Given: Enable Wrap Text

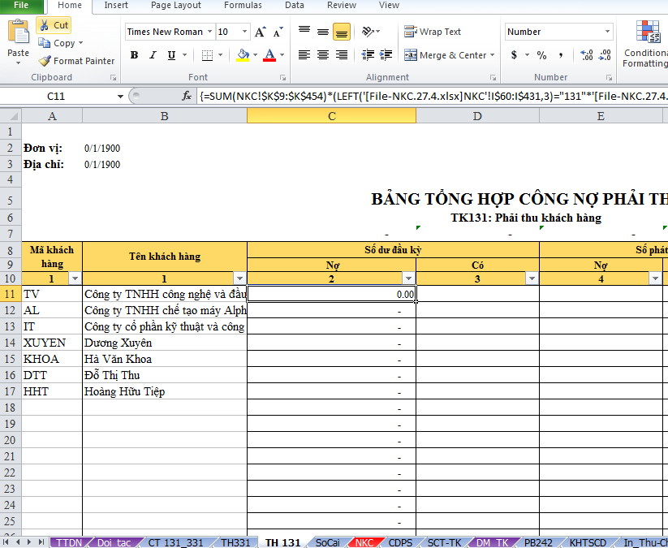Looking at the screenshot, I should click(x=433, y=32).
